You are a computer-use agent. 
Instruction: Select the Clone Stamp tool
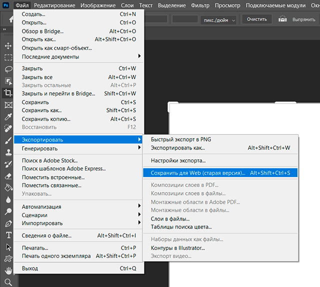(8, 152)
